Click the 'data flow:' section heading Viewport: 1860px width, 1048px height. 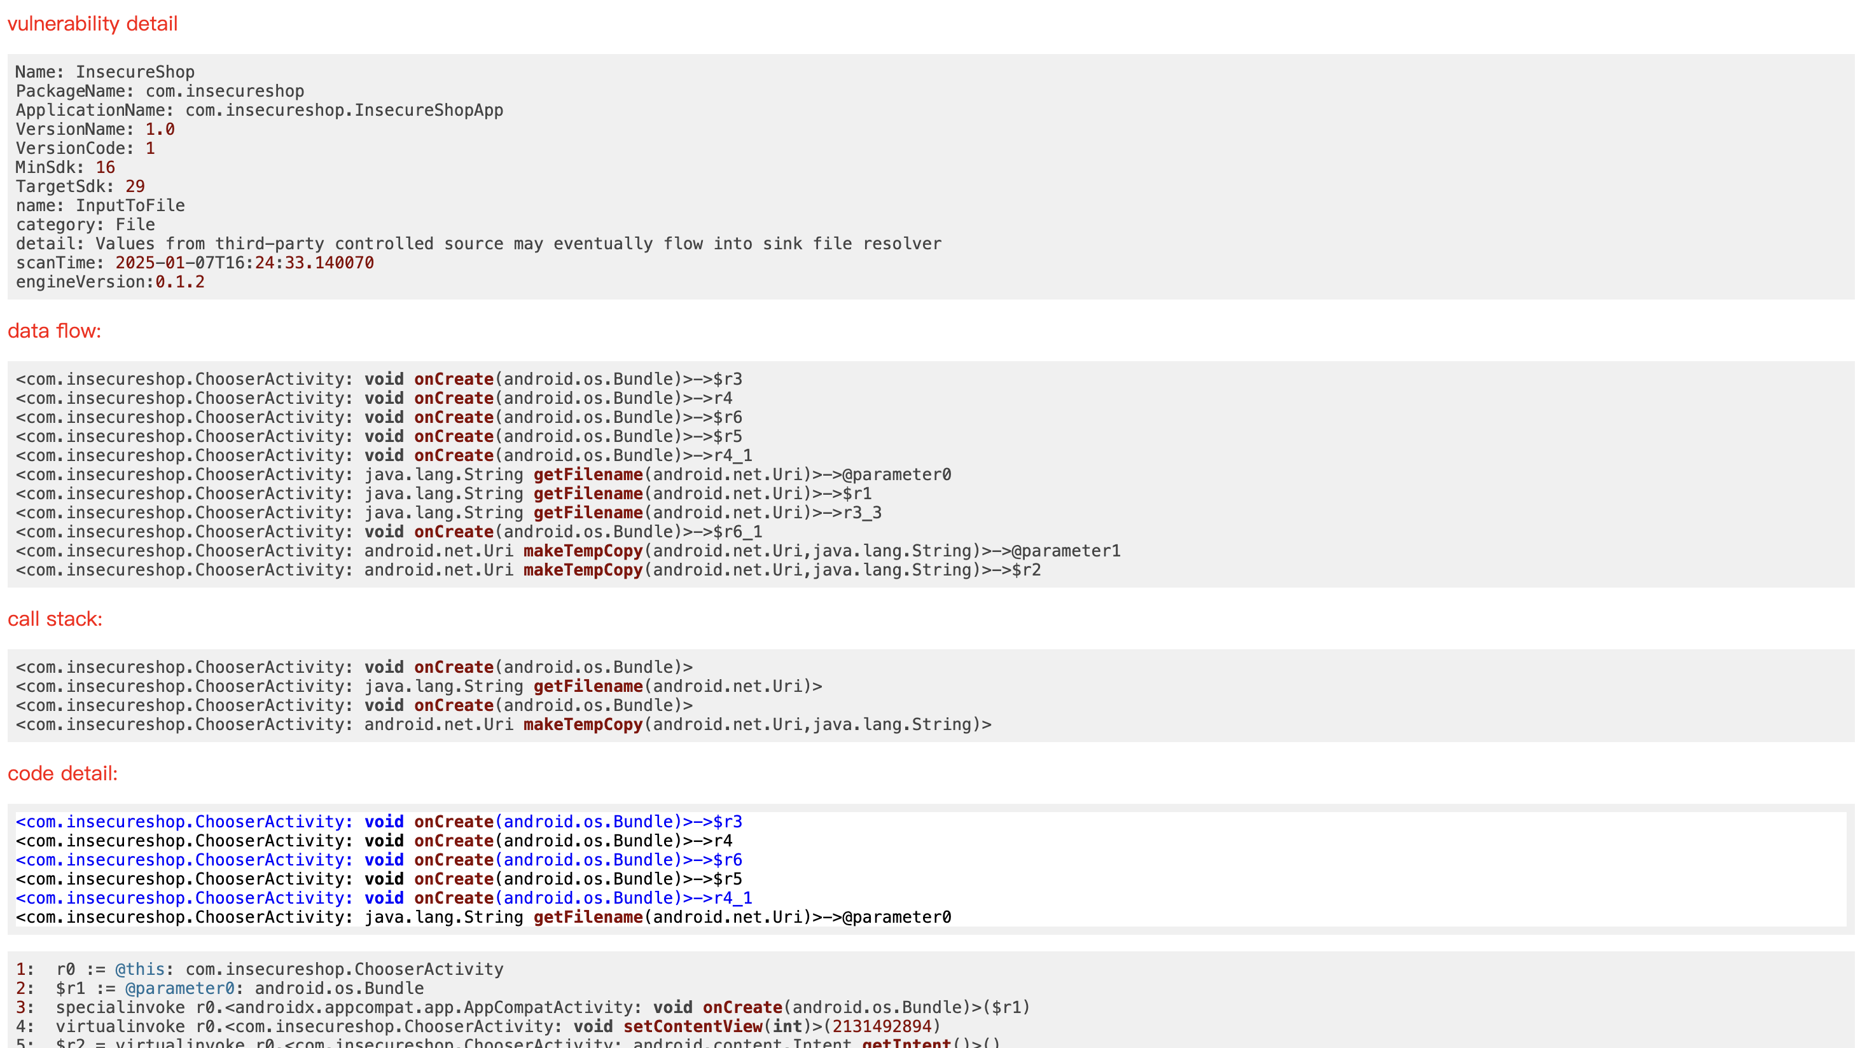point(54,331)
